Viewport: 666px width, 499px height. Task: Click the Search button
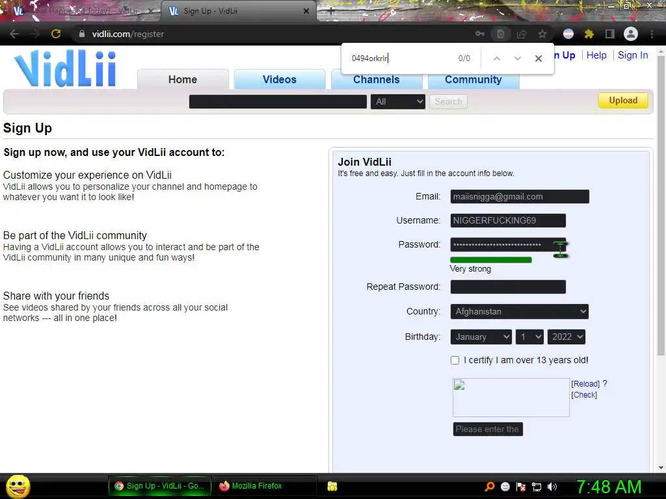pos(448,102)
